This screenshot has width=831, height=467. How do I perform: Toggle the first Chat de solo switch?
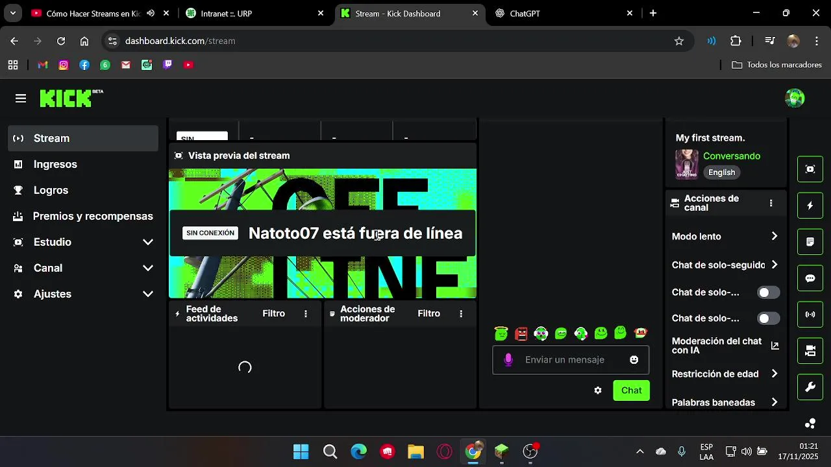tap(769, 293)
